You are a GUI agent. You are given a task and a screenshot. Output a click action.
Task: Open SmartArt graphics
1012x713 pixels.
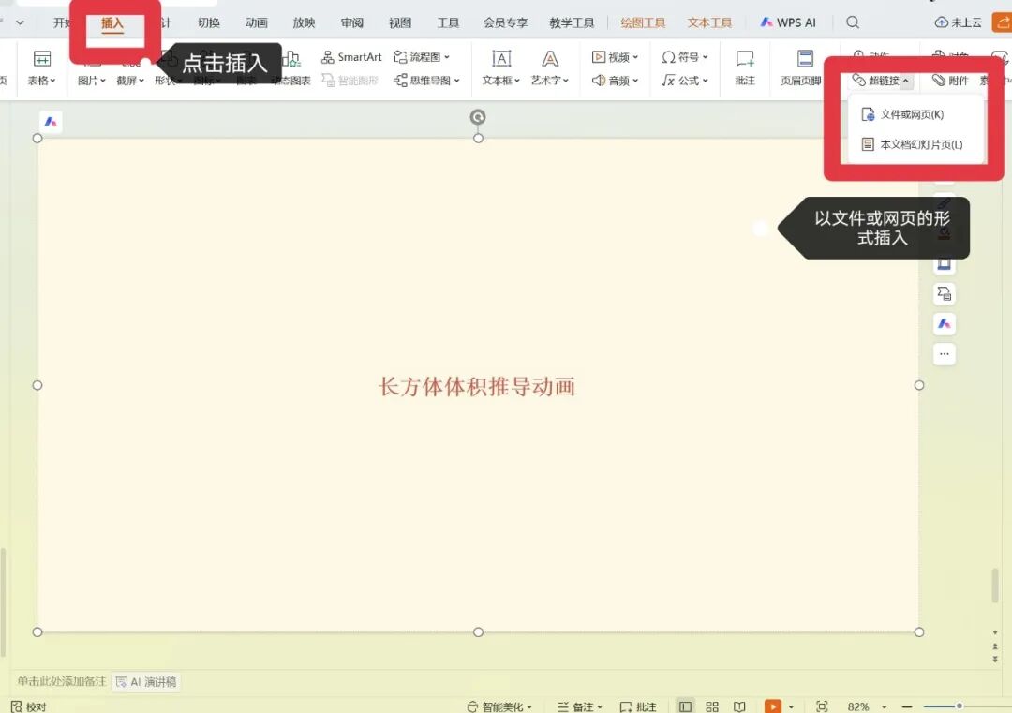click(x=351, y=56)
